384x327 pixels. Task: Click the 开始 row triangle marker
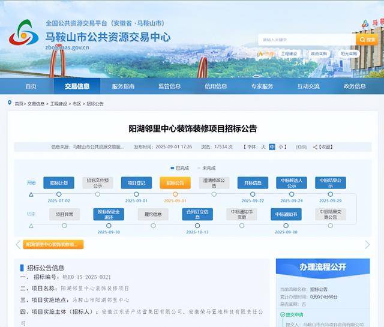click(31, 194)
